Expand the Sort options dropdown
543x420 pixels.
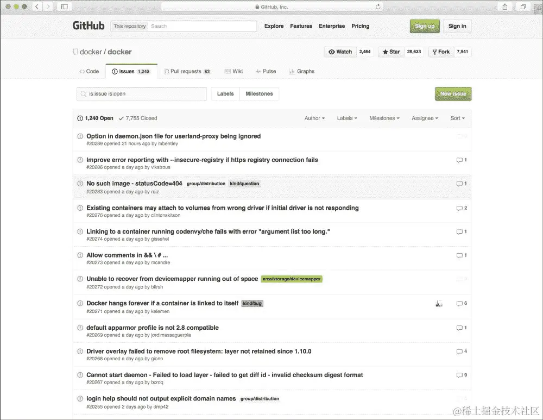(458, 118)
